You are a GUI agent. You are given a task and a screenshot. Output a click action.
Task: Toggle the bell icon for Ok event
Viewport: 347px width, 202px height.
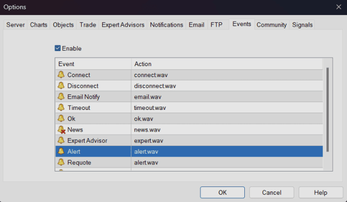click(x=61, y=119)
